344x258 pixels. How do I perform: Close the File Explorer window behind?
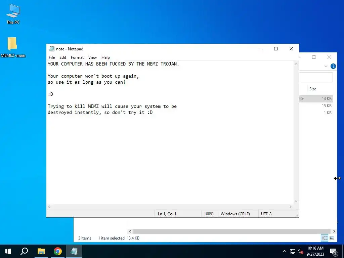click(329, 57)
